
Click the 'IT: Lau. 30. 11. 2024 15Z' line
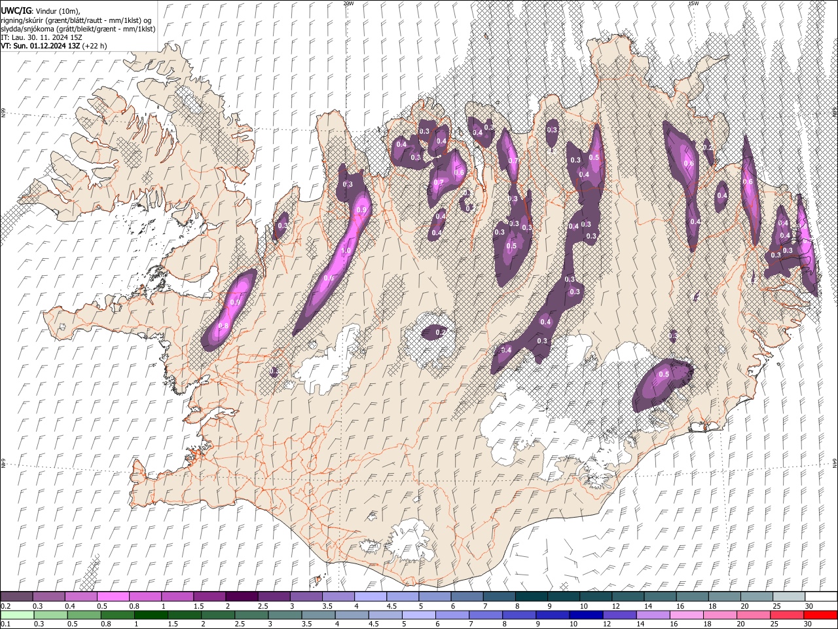41,37
